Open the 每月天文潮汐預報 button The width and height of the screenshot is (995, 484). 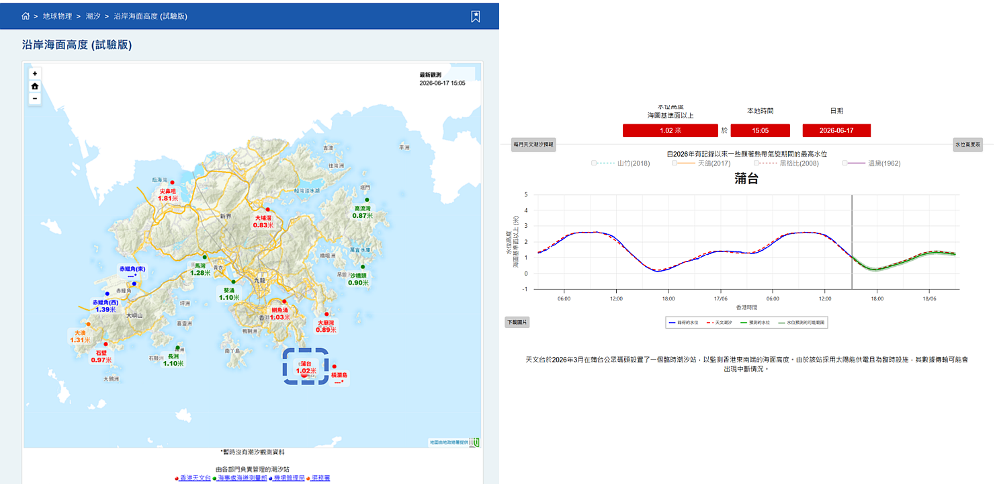point(533,144)
